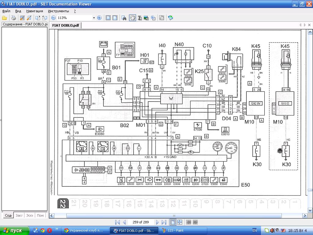Toggle single page view at bottom

point(173,222)
